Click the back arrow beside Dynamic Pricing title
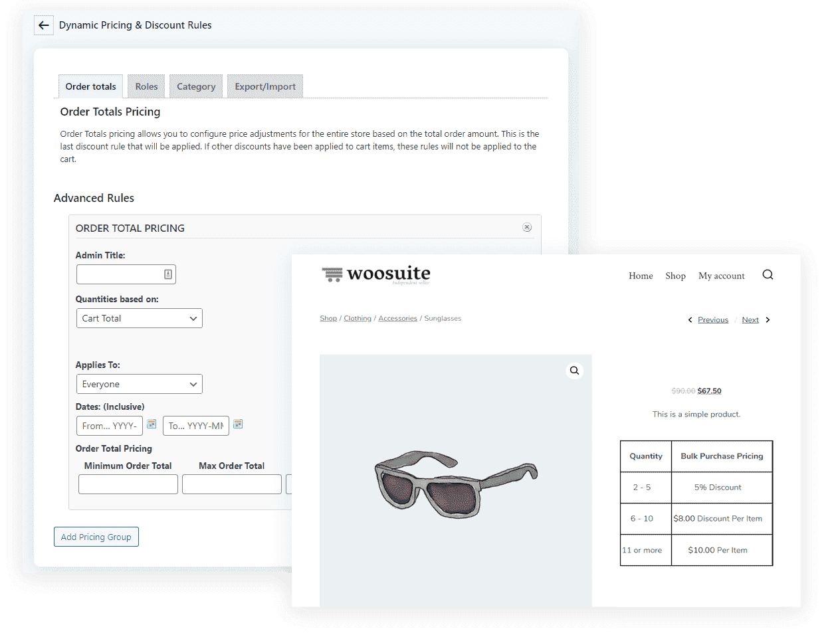 click(44, 25)
